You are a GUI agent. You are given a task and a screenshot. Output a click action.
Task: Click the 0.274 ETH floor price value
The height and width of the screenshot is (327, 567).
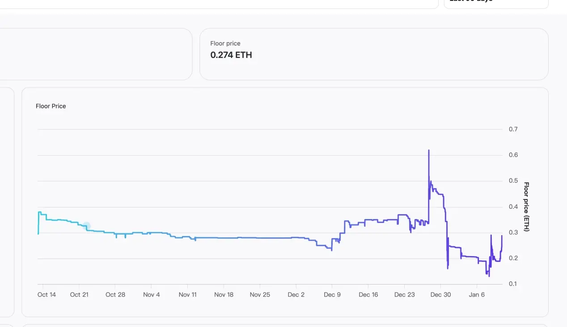231,55
